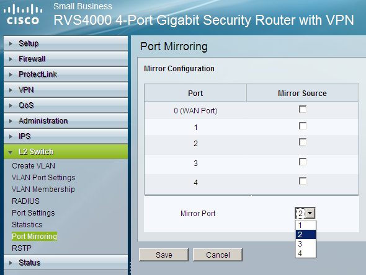Viewport: 366px width, 275px height.
Task: Click the Cisco logo
Action: (x=22, y=14)
